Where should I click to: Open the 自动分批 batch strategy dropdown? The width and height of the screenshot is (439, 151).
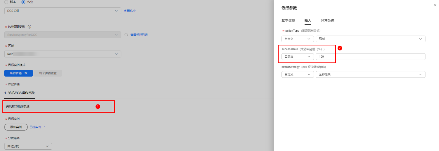pos(28,146)
